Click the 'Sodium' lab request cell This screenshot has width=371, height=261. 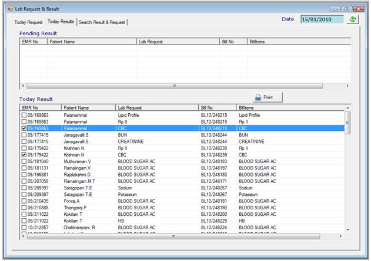125,188
